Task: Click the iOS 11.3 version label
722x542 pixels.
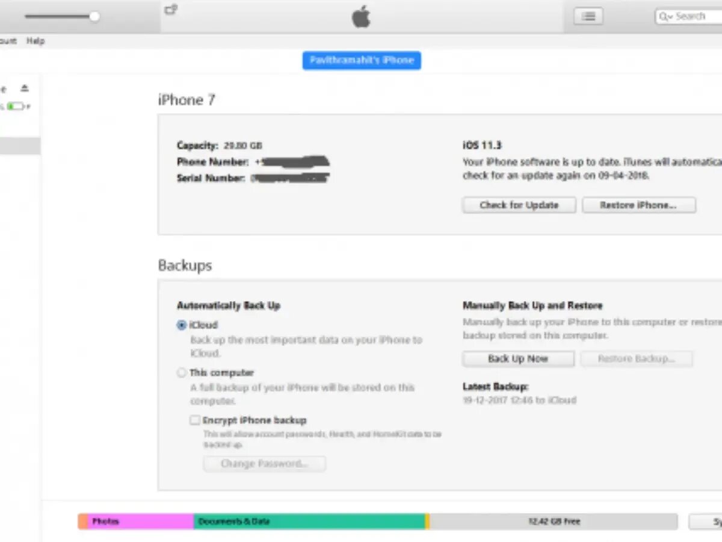Action: (x=482, y=145)
